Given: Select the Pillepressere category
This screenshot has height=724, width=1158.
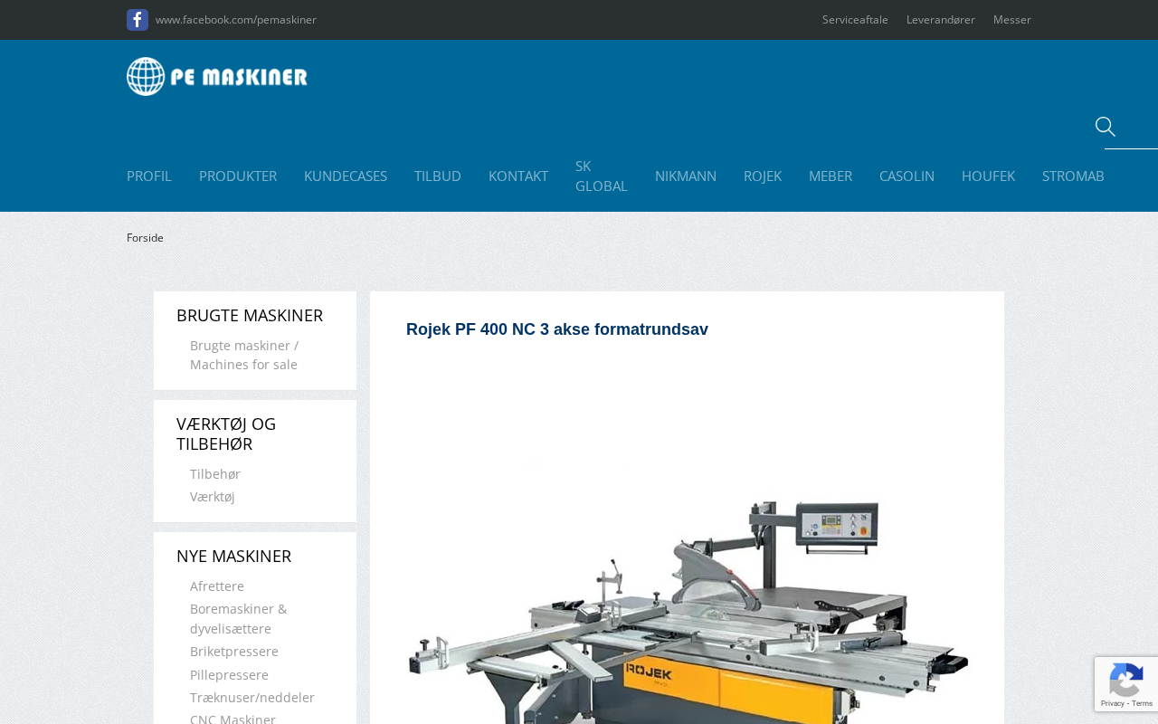Looking at the screenshot, I should pyautogui.click(x=229, y=675).
